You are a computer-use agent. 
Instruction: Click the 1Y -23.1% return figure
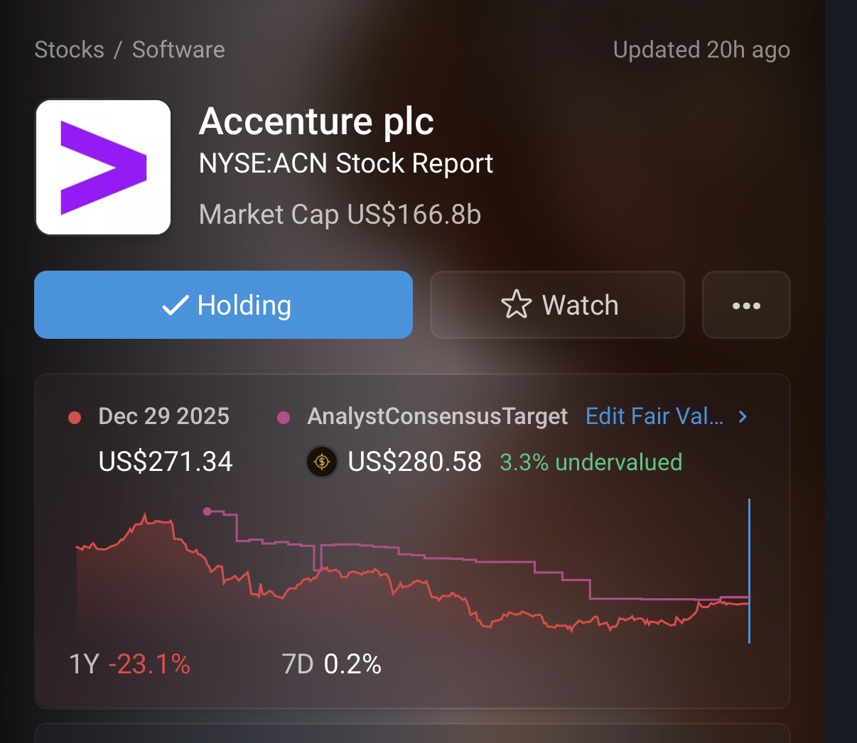[x=130, y=664]
